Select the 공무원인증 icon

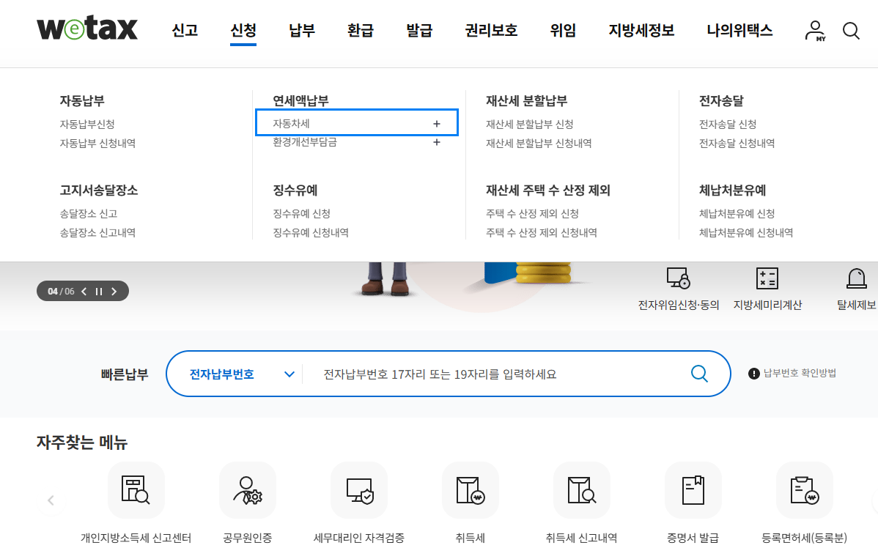point(248,489)
